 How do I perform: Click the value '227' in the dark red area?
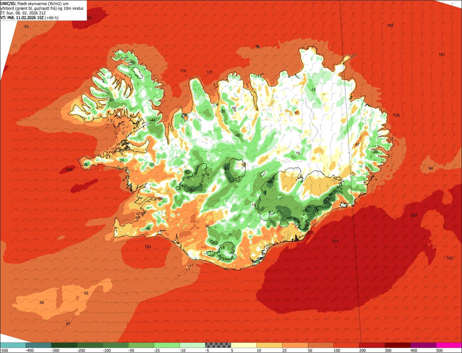point(414,215)
